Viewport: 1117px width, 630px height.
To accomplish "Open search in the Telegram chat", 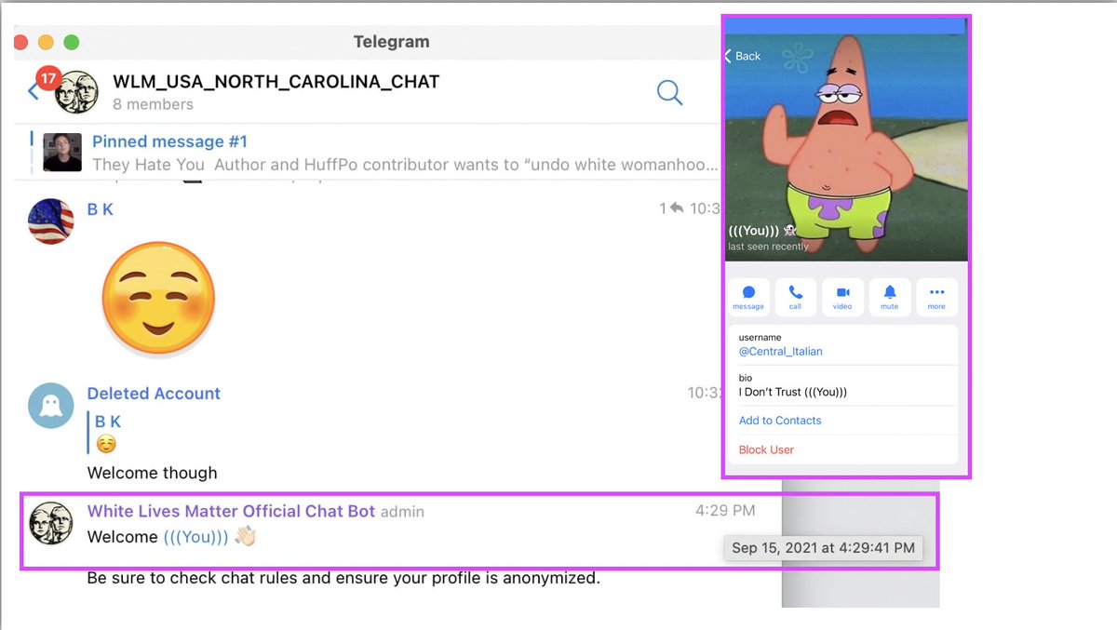I will (x=669, y=92).
